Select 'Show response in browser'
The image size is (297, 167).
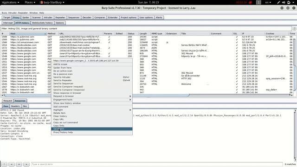click(92, 93)
